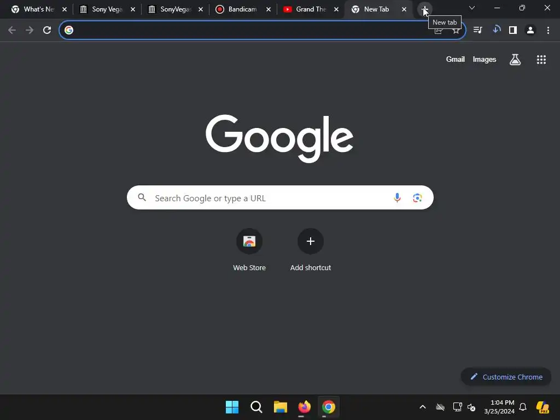Click Add shortcut button
The width and height of the screenshot is (560, 420).
click(311, 250)
